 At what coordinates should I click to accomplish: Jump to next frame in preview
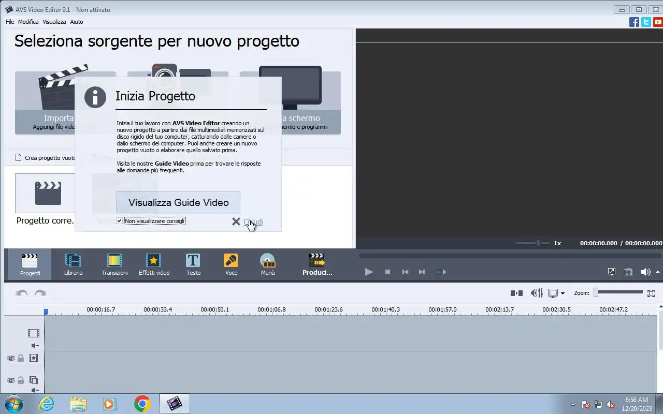(422, 272)
